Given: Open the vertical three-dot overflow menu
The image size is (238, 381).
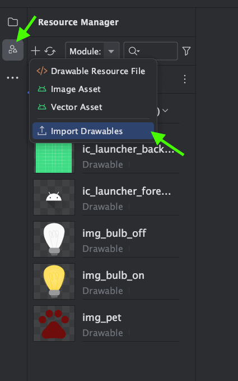Looking at the screenshot, I should point(185,79).
